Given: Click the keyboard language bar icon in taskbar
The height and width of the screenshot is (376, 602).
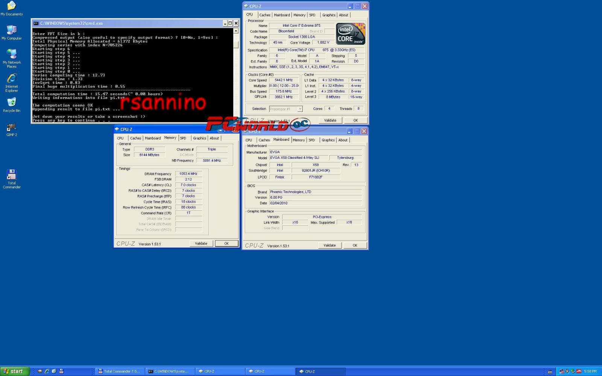Looking at the screenshot, I should click(x=550, y=372).
